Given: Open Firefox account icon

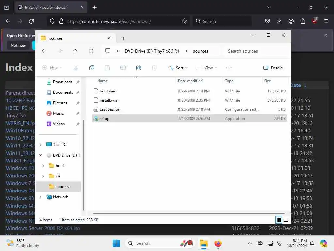Looking at the screenshot, I should point(291,21).
